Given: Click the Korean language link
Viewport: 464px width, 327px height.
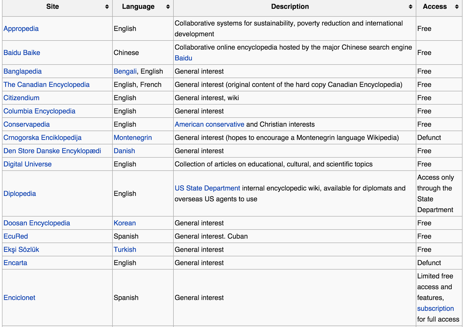Looking at the screenshot, I should coord(125,223).
